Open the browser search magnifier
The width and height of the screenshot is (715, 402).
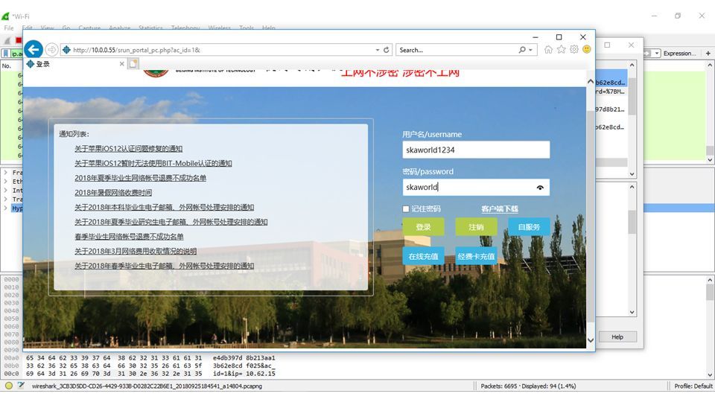[x=522, y=50]
